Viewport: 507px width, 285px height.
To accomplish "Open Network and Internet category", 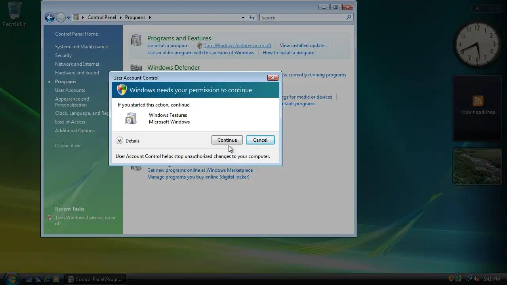I will (x=77, y=64).
